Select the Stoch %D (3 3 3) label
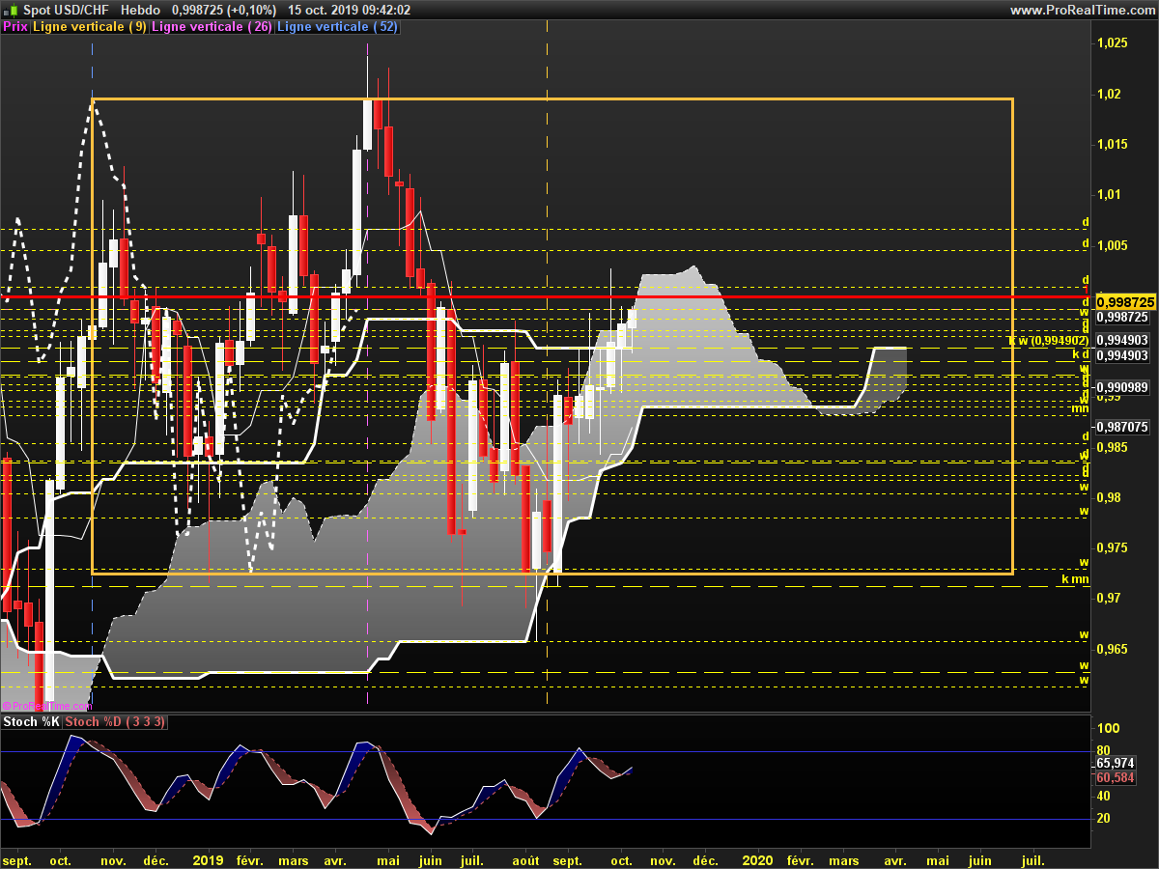Screen dimensions: 1159x869 pos(116,721)
